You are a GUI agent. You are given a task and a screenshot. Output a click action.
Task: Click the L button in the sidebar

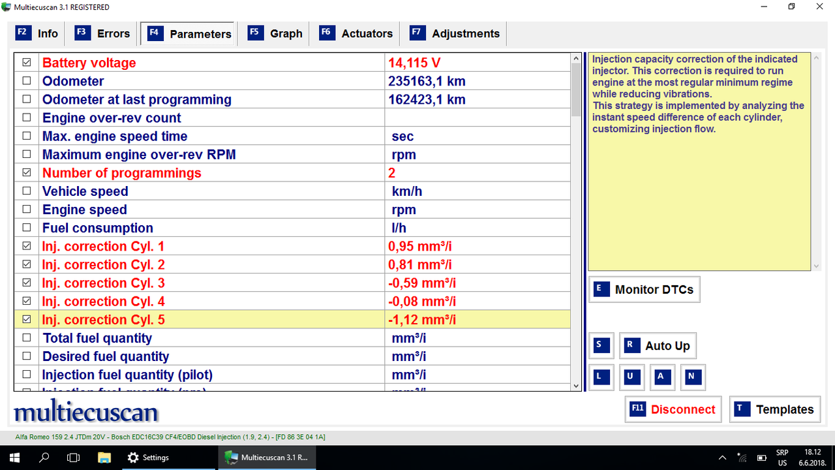pyautogui.click(x=601, y=377)
